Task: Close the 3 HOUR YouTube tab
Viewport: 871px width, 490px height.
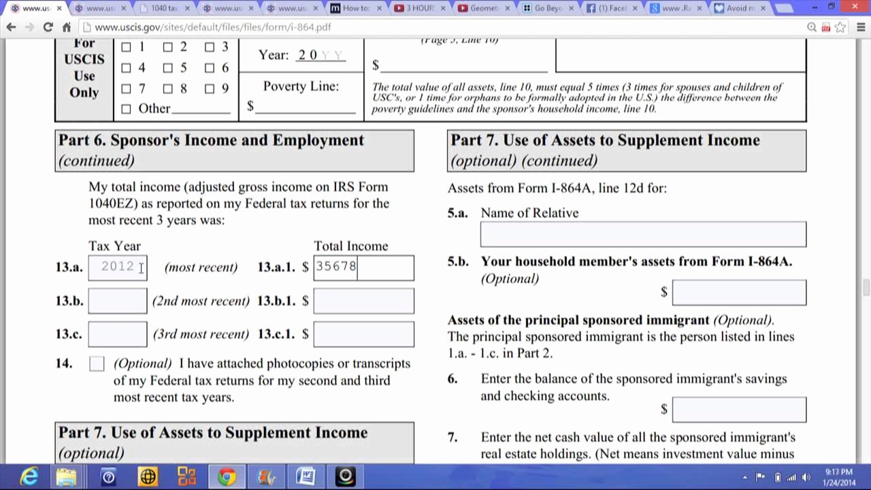Action: pyautogui.click(x=443, y=8)
